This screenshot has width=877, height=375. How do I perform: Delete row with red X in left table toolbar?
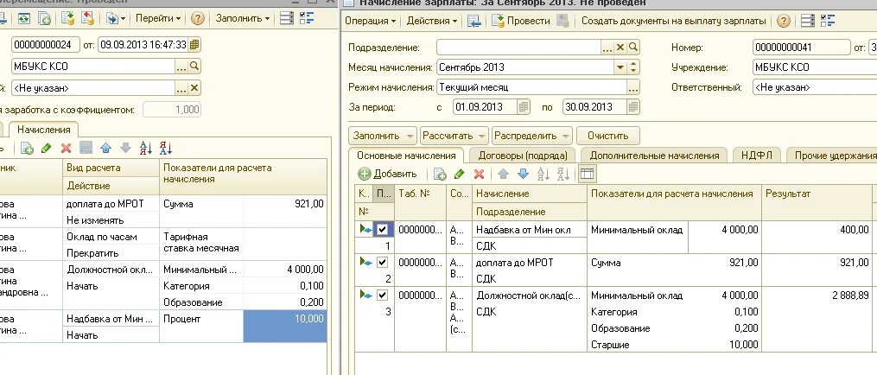66,149
